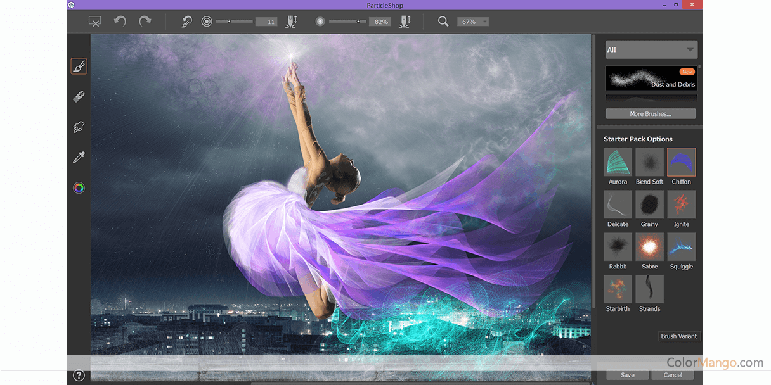Click the undo arrow
The width and height of the screenshot is (771, 385).
pos(120,22)
